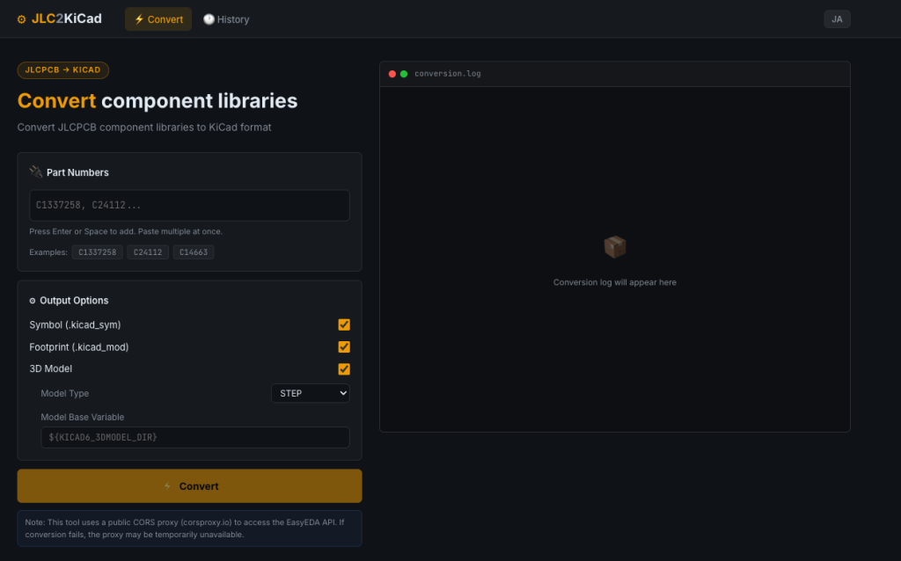Click the large orange Convert button

[190, 486]
